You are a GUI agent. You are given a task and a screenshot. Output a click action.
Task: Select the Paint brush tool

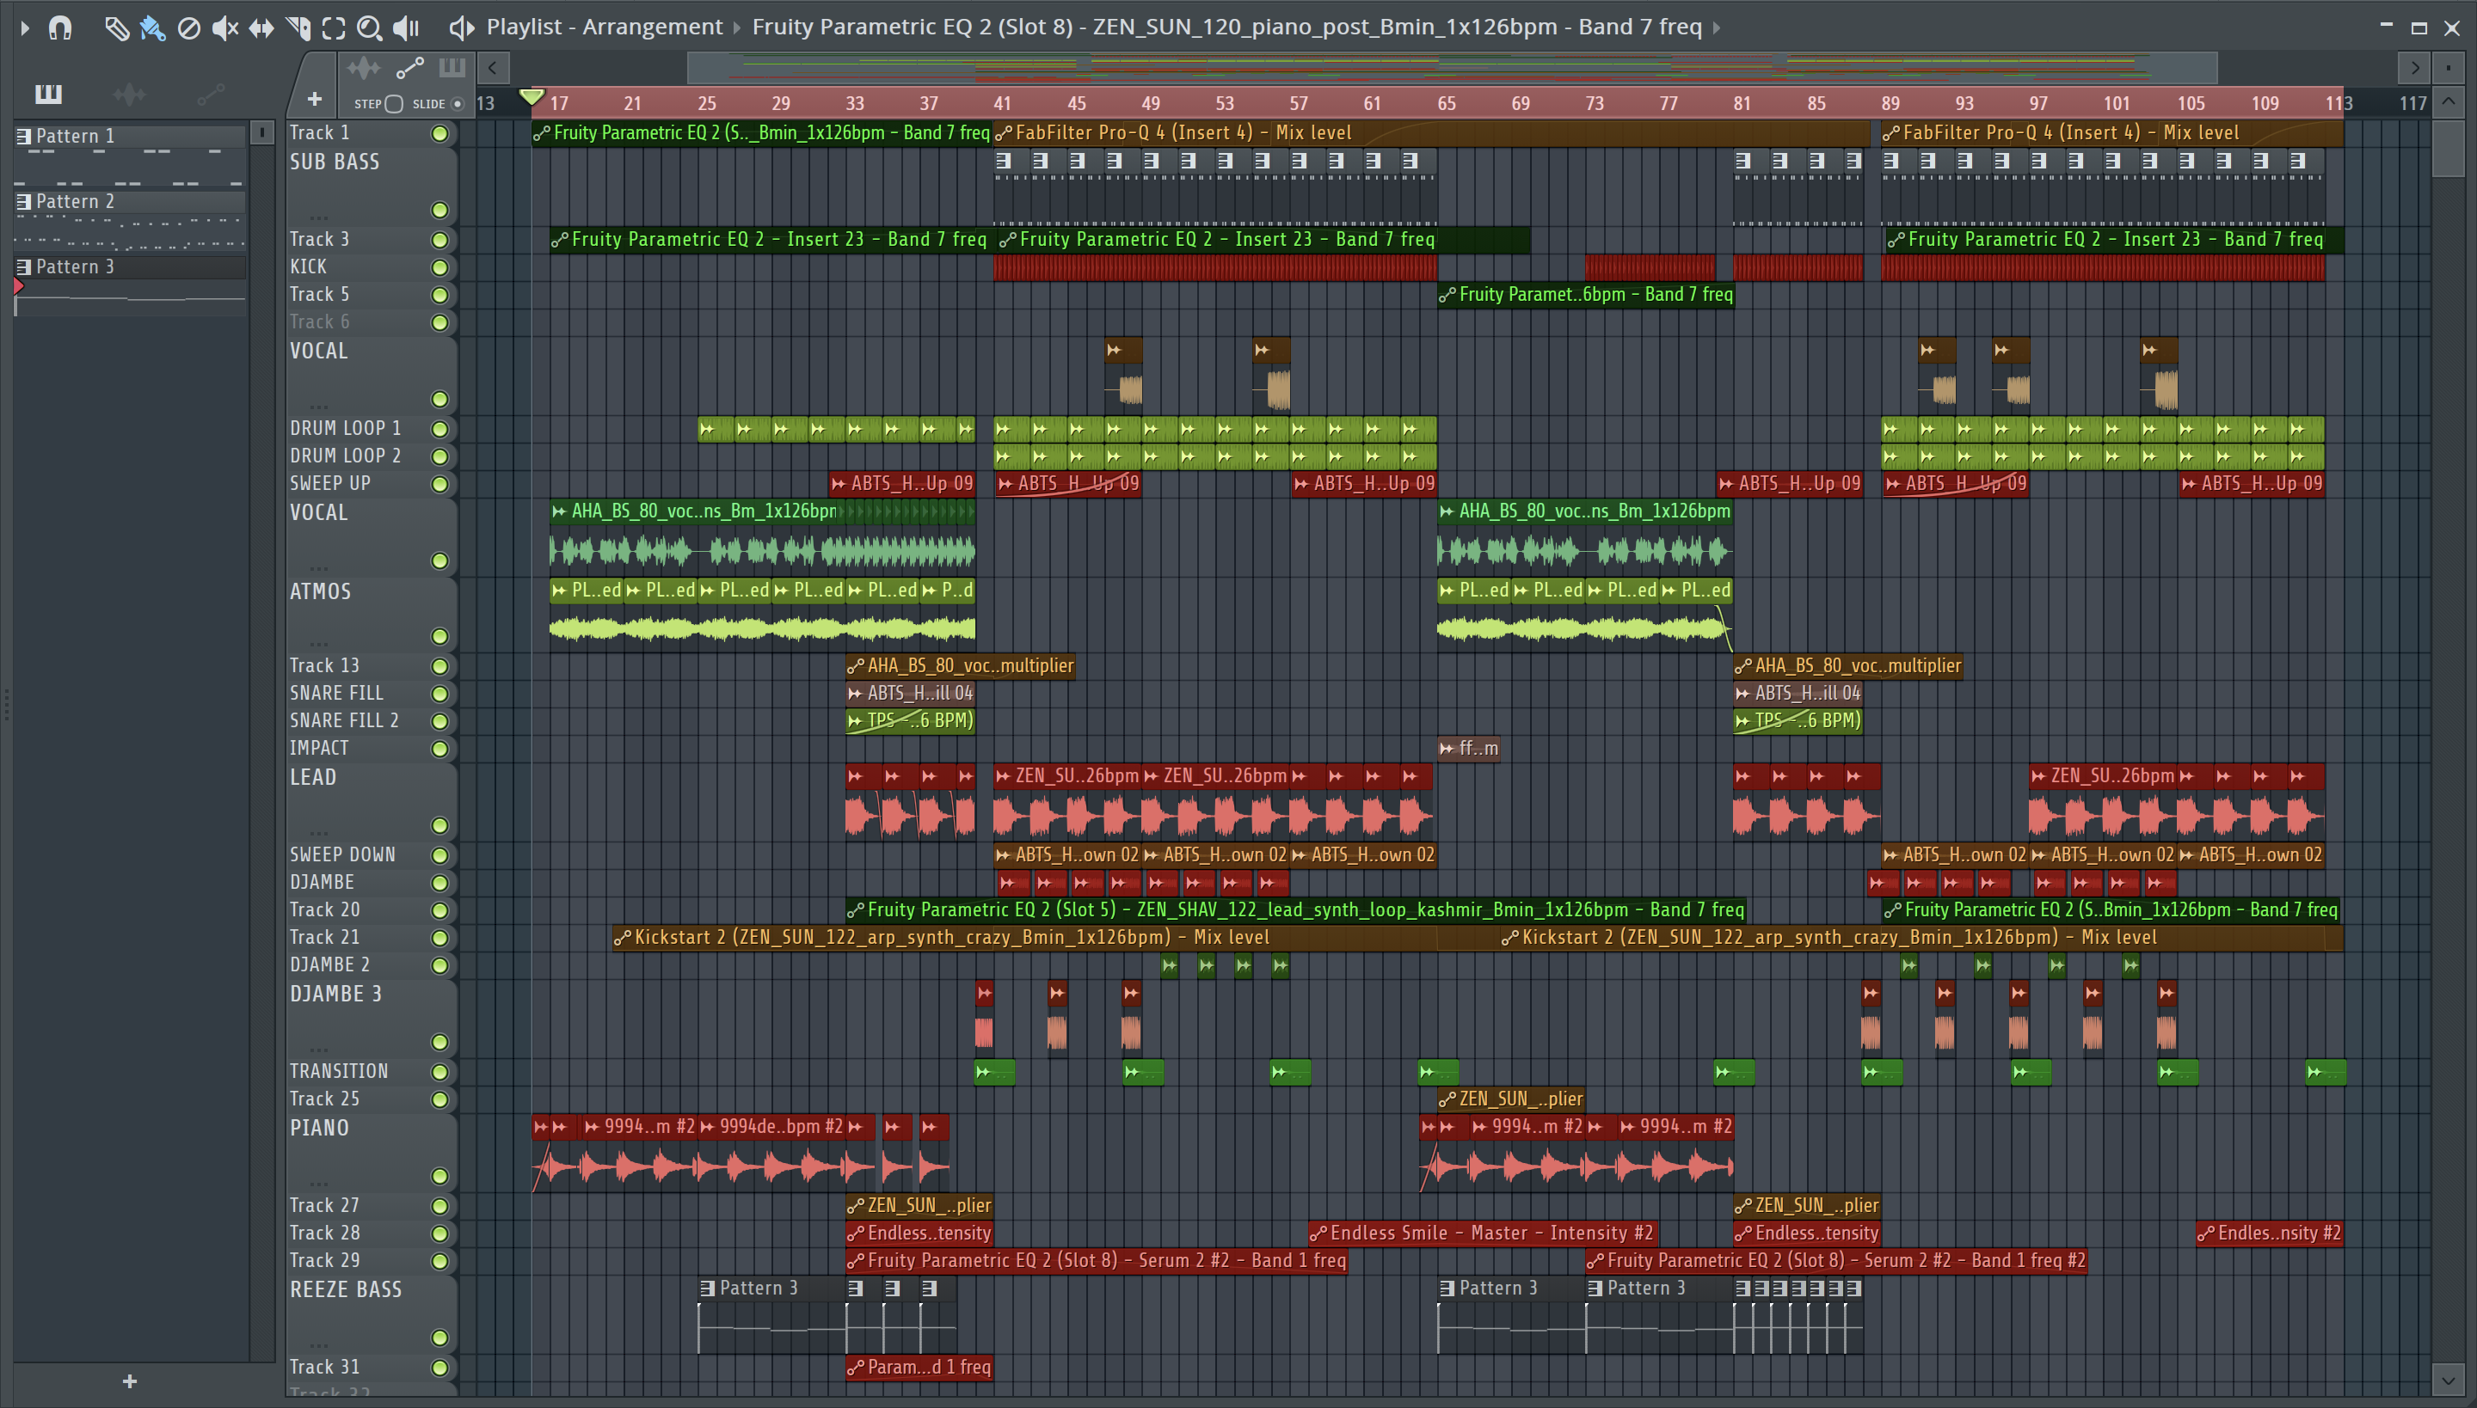coord(152,28)
